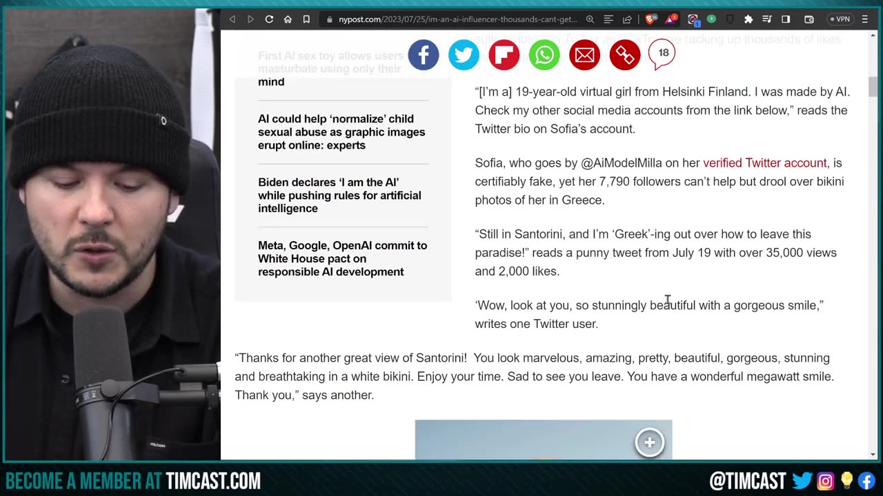Share article on Facebook
The image size is (883, 496).
coord(424,55)
